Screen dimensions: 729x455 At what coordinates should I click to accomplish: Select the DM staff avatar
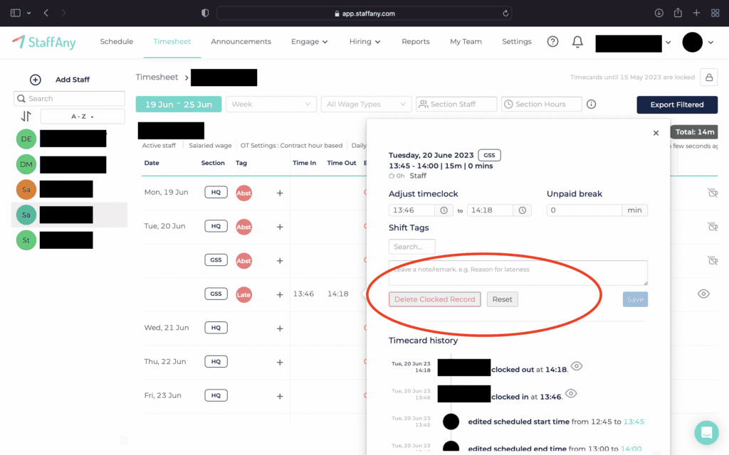click(26, 164)
